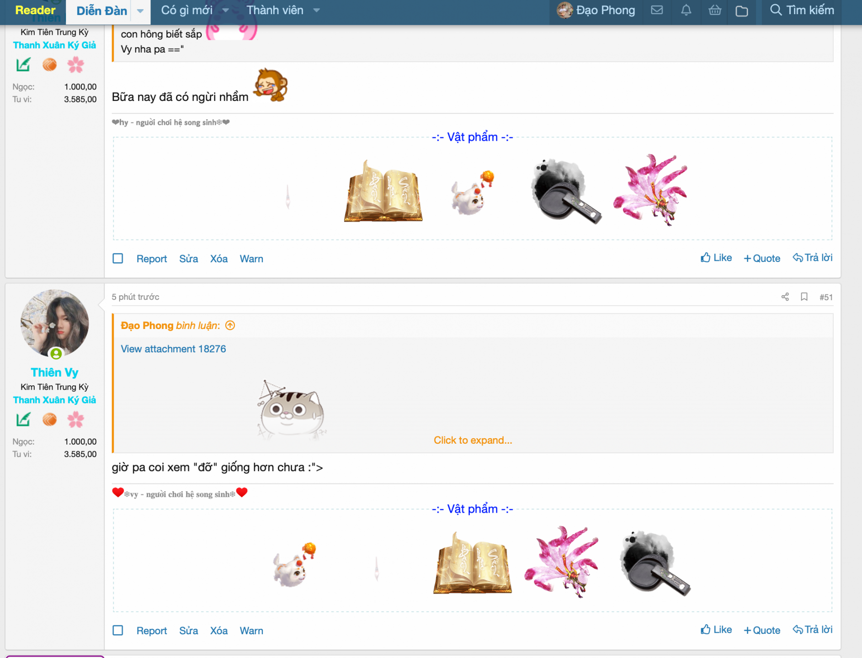Click Trả lời on post #51
The width and height of the screenshot is (862, 658).
tap(813, 630)
